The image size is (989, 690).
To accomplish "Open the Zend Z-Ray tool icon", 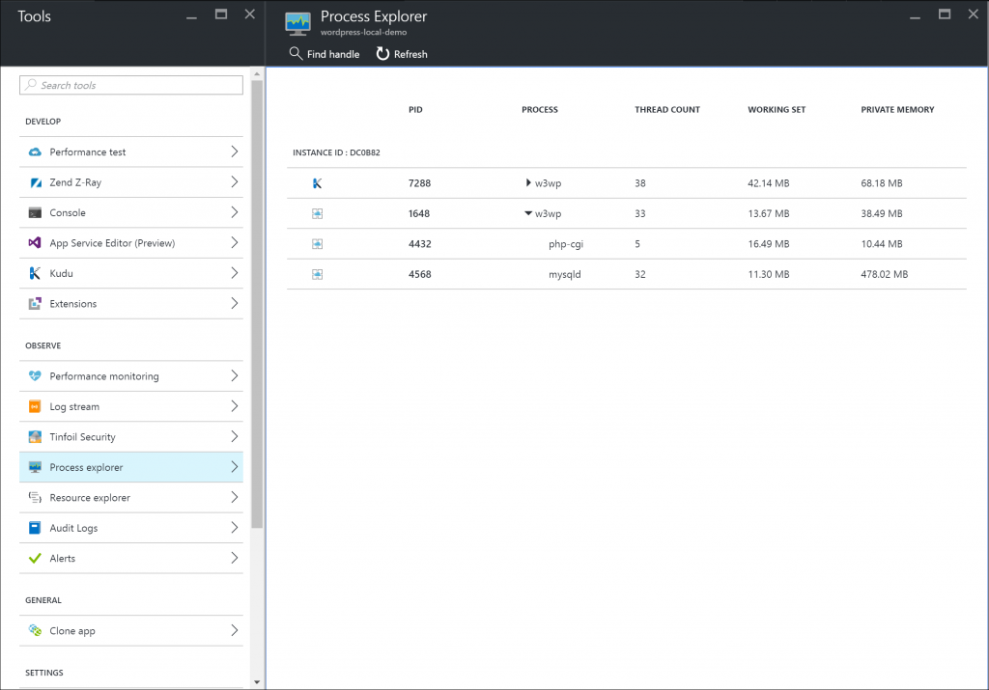I will [33, 182].
